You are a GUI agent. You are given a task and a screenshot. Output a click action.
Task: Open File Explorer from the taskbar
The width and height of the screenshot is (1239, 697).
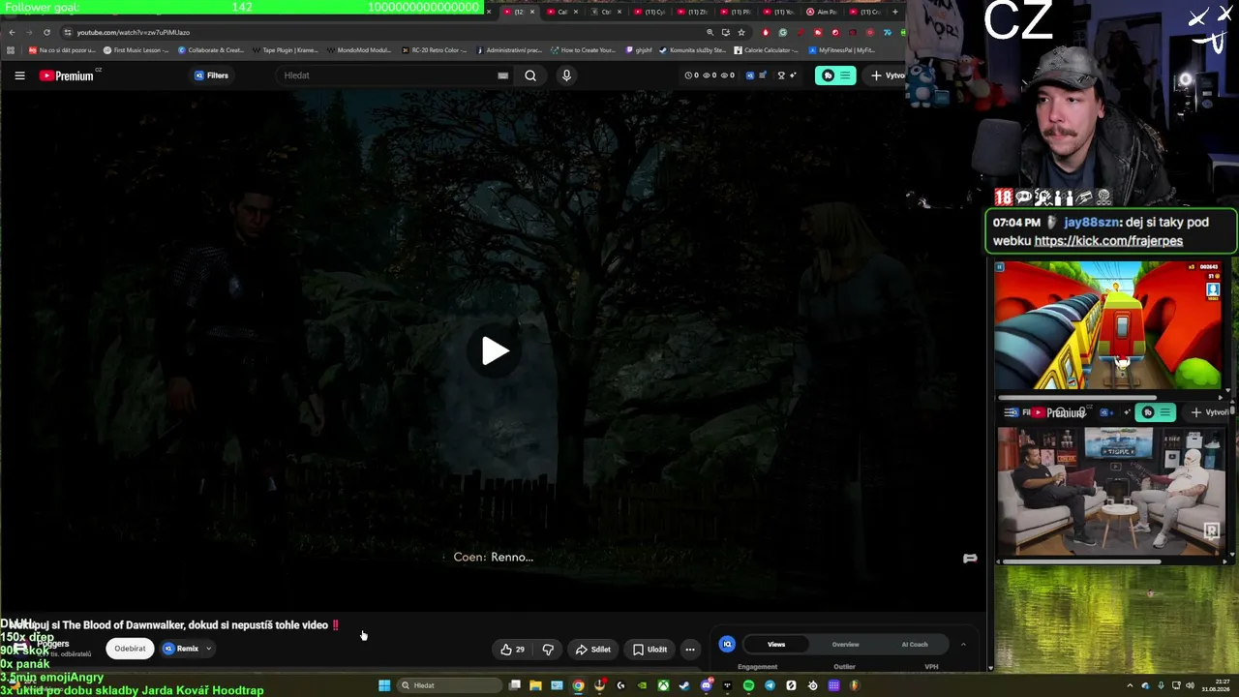[x=535, y=685]
